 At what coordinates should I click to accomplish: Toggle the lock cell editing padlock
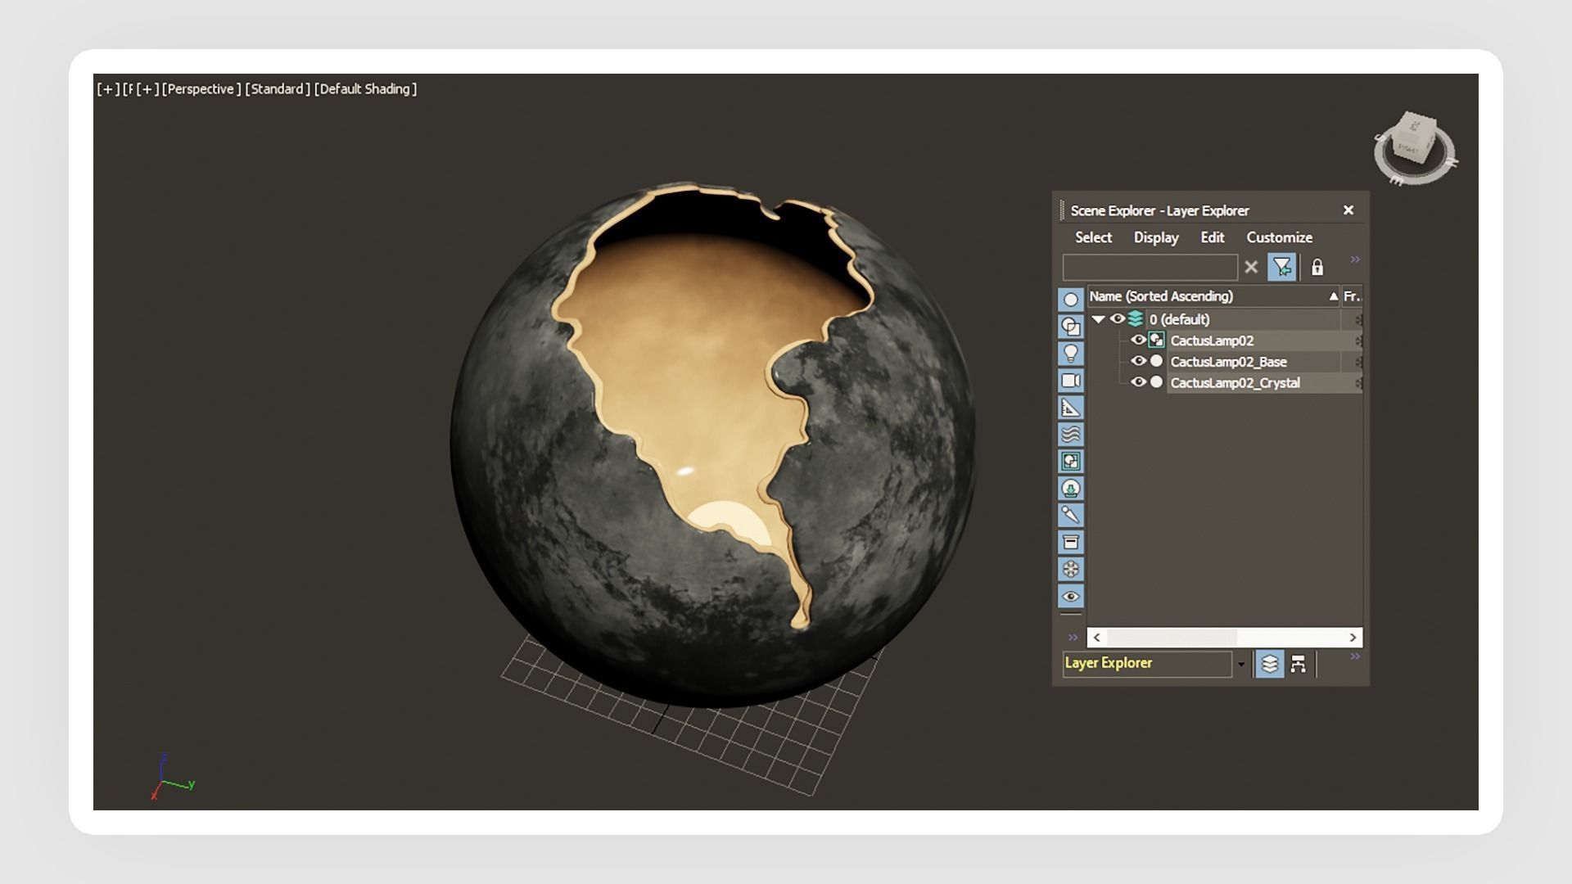[1317, 268]
